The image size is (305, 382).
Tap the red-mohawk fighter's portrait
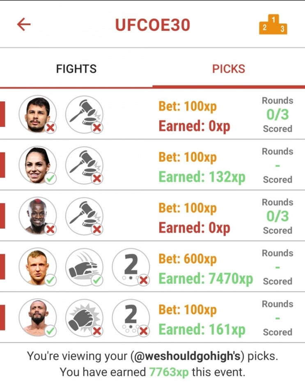coord(38,216)
